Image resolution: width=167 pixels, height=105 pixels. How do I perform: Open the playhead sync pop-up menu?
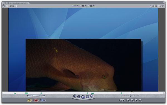pos(83,6)
